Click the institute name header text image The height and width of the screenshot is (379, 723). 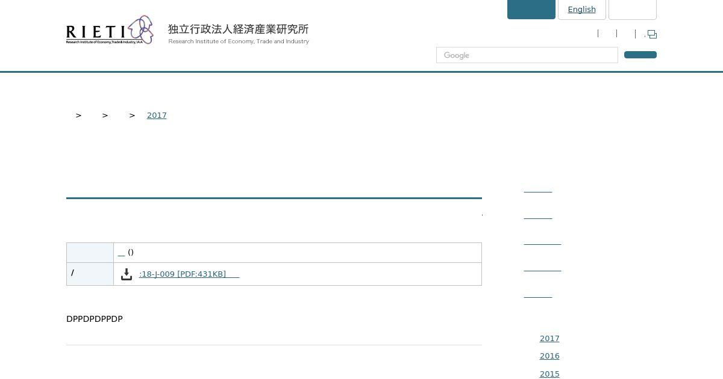[239, 34]
